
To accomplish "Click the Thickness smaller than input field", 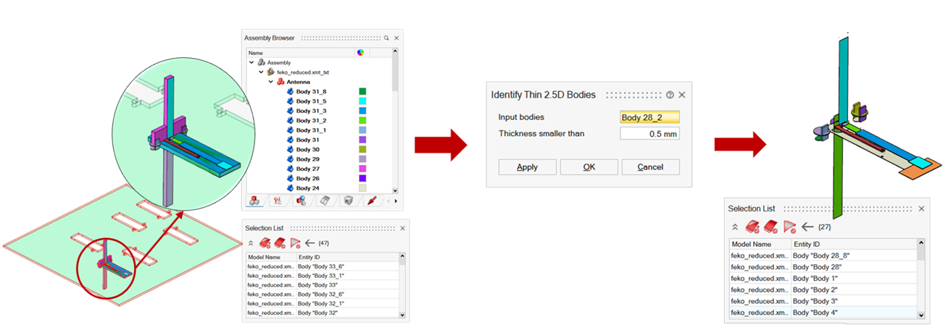I will tap(649, 133).
